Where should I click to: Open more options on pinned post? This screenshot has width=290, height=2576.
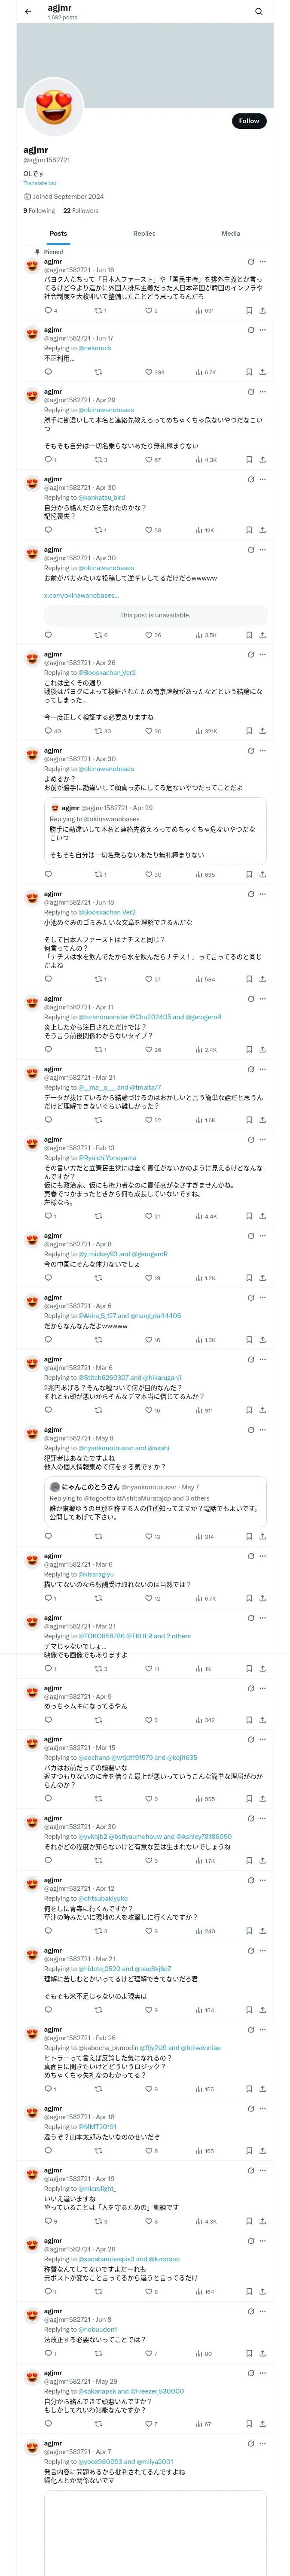click(263, 262)
